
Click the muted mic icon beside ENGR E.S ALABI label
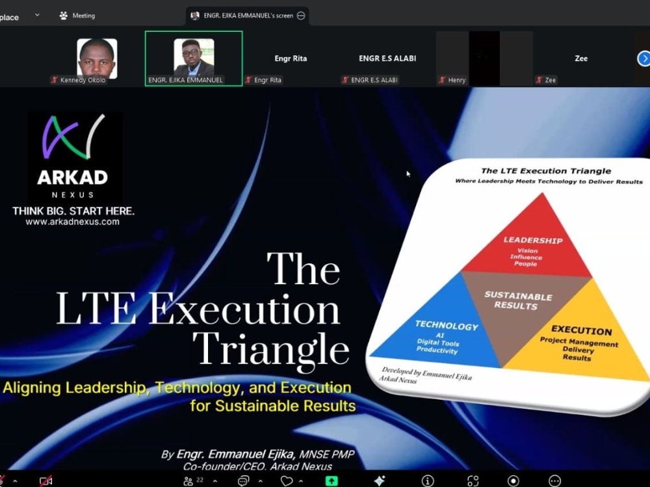345,79
